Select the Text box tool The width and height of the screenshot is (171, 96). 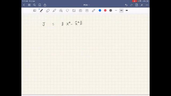[87, 11]
